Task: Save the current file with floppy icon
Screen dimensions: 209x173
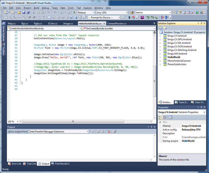Action: (24, 12)
